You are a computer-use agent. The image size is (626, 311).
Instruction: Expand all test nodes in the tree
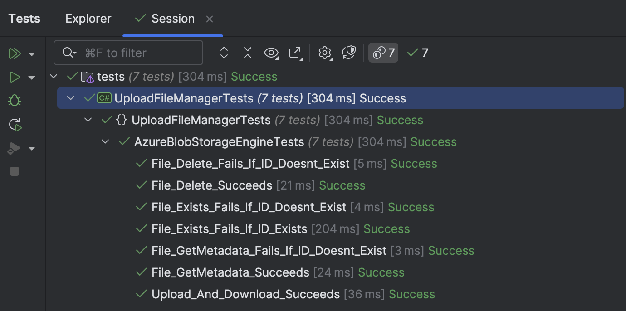point(224,53)
